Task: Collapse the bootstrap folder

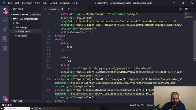Action: [x=14, y=27]
